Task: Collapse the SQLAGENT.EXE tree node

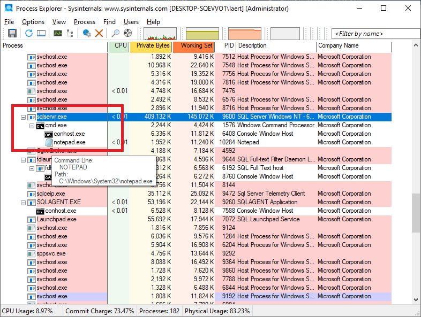Action: tap(24, 203)
